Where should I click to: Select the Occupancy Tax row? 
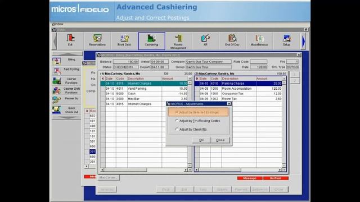[x=238, y=94]
